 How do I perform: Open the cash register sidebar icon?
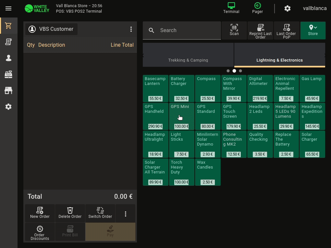[8, 74]
